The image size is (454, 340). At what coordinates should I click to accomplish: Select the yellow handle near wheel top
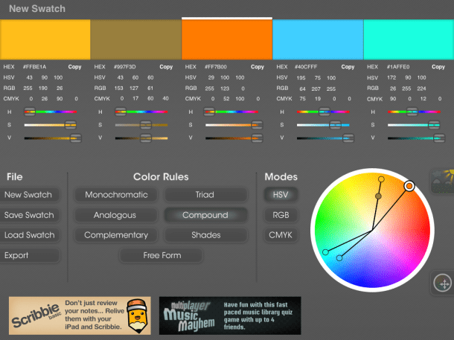[x=381, y=179]
